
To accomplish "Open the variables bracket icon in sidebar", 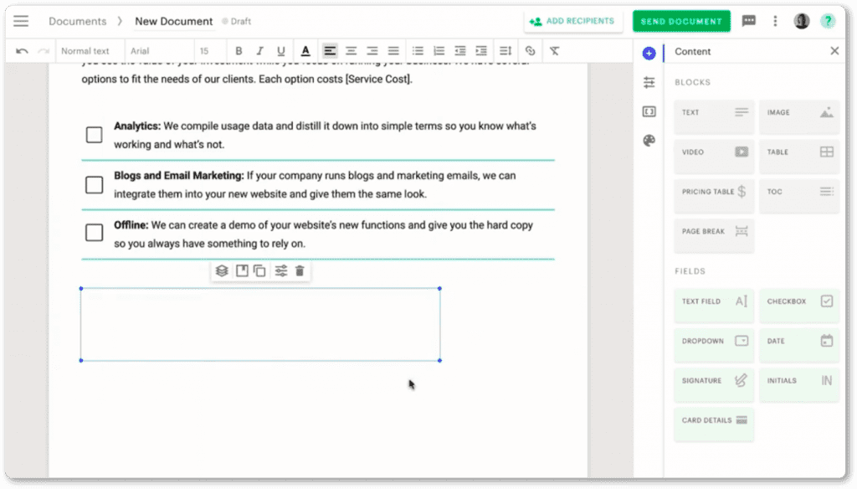I will point(649,111).
